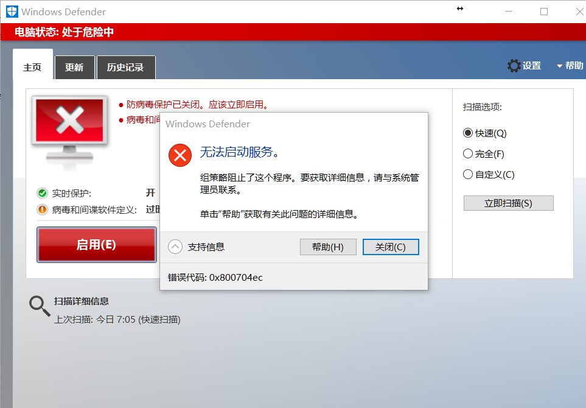This screenshot has height=408, width=586.
Task: Click the red 启用(E) button
Action: pyautogui.click(x=96, y=245)
